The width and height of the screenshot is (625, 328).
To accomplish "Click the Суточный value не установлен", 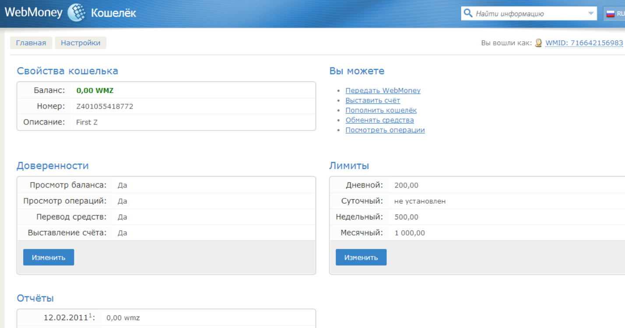I will coord(420,201).
